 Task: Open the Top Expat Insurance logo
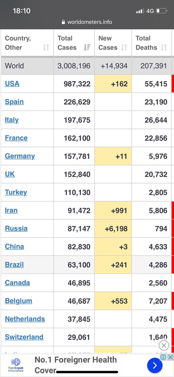[16, 366]
